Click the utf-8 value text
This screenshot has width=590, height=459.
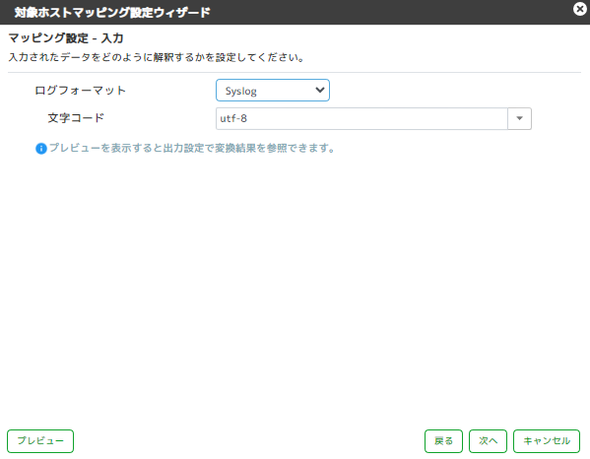pos(233,118)
